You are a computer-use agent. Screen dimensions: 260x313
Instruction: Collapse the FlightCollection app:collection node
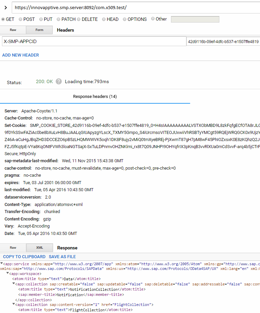14,305
